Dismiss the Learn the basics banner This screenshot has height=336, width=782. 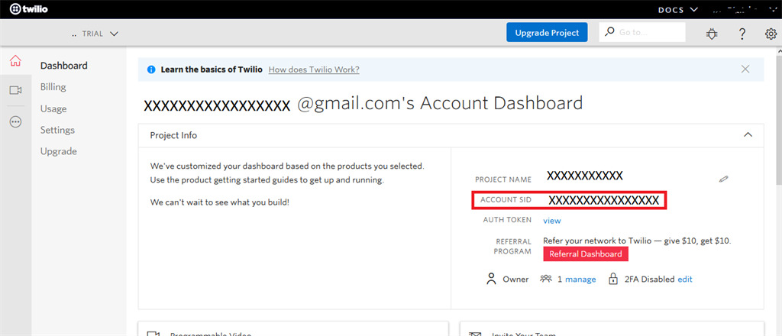[745, 69]
